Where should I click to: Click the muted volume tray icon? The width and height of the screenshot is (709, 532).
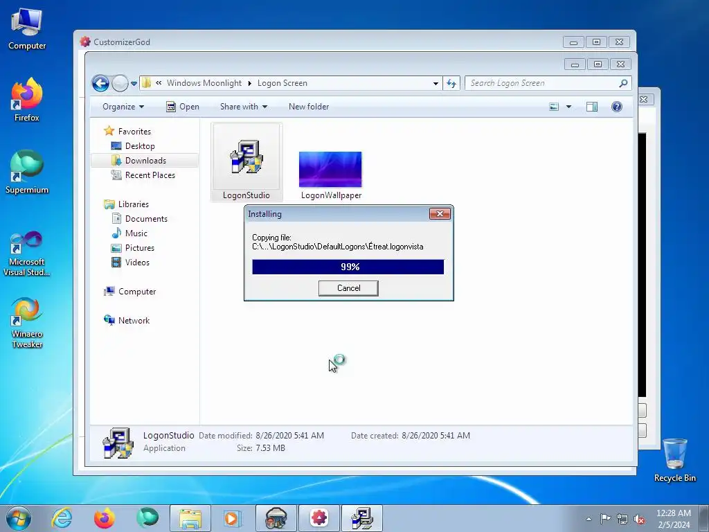(639, 519)
